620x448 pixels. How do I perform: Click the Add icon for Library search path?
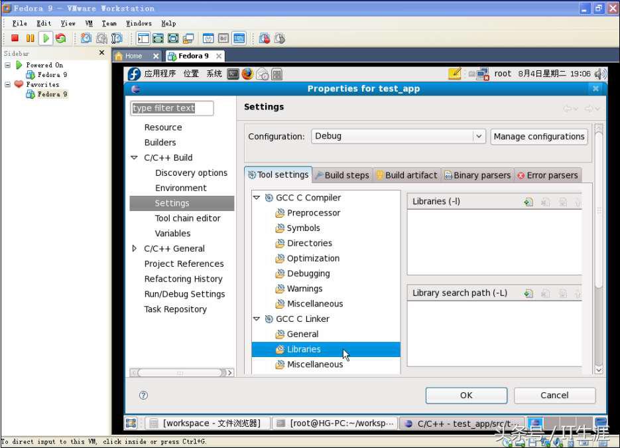click(528, 293)
